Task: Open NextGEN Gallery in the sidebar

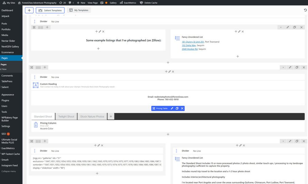Action: click(x=10, y=47)
